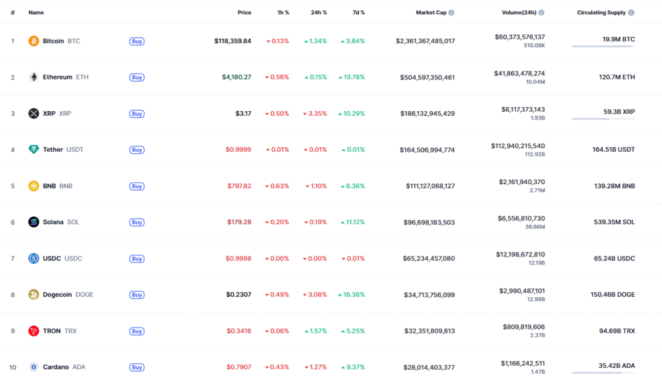The height and width of the screenshot is (380, 662).
Task: Sort by the Price column header
Action: tap(244, 13)
